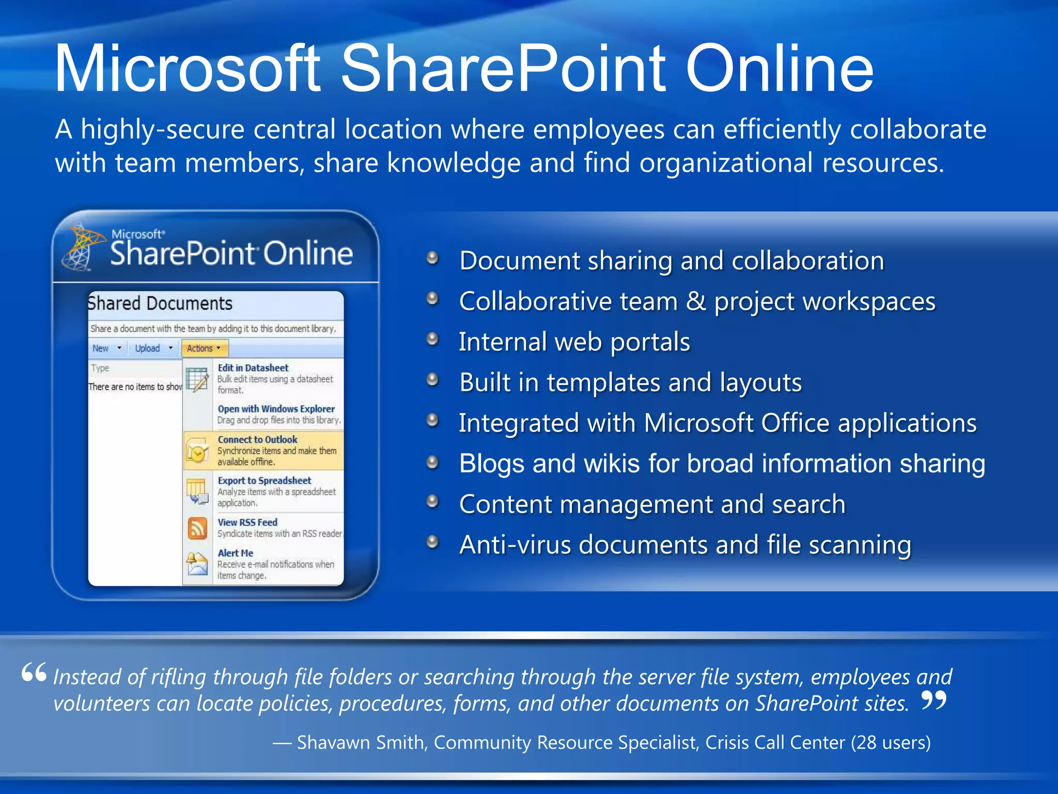The height and width of the screenshot is (794, 1058).
Task: Click the Edit in Datasheet grid icon
Action: (197, 379)
